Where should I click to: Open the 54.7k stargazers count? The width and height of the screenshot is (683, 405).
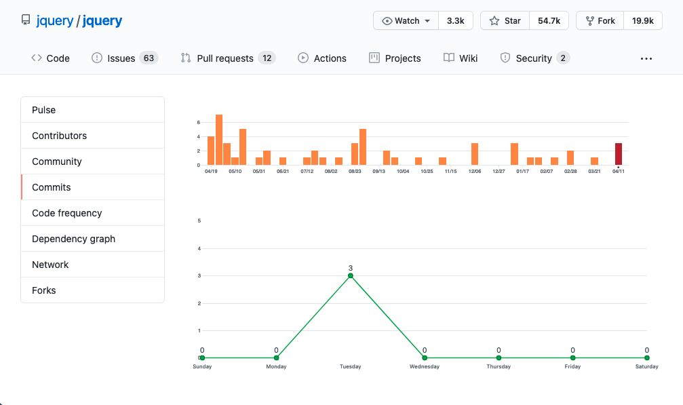(x=549, y=20)
